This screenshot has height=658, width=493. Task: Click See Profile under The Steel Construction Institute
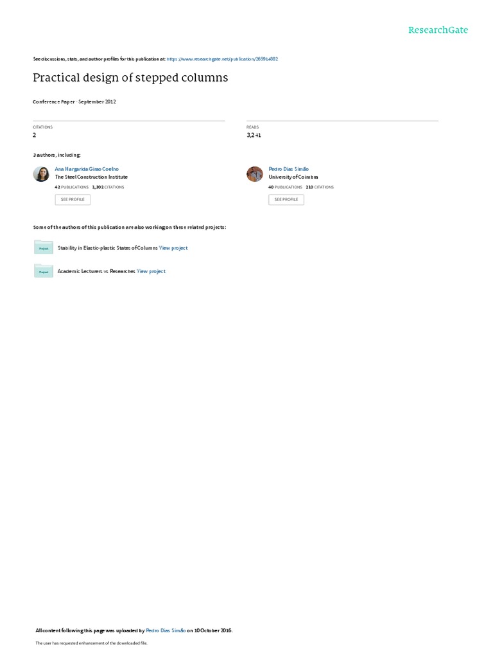[73, 199]
